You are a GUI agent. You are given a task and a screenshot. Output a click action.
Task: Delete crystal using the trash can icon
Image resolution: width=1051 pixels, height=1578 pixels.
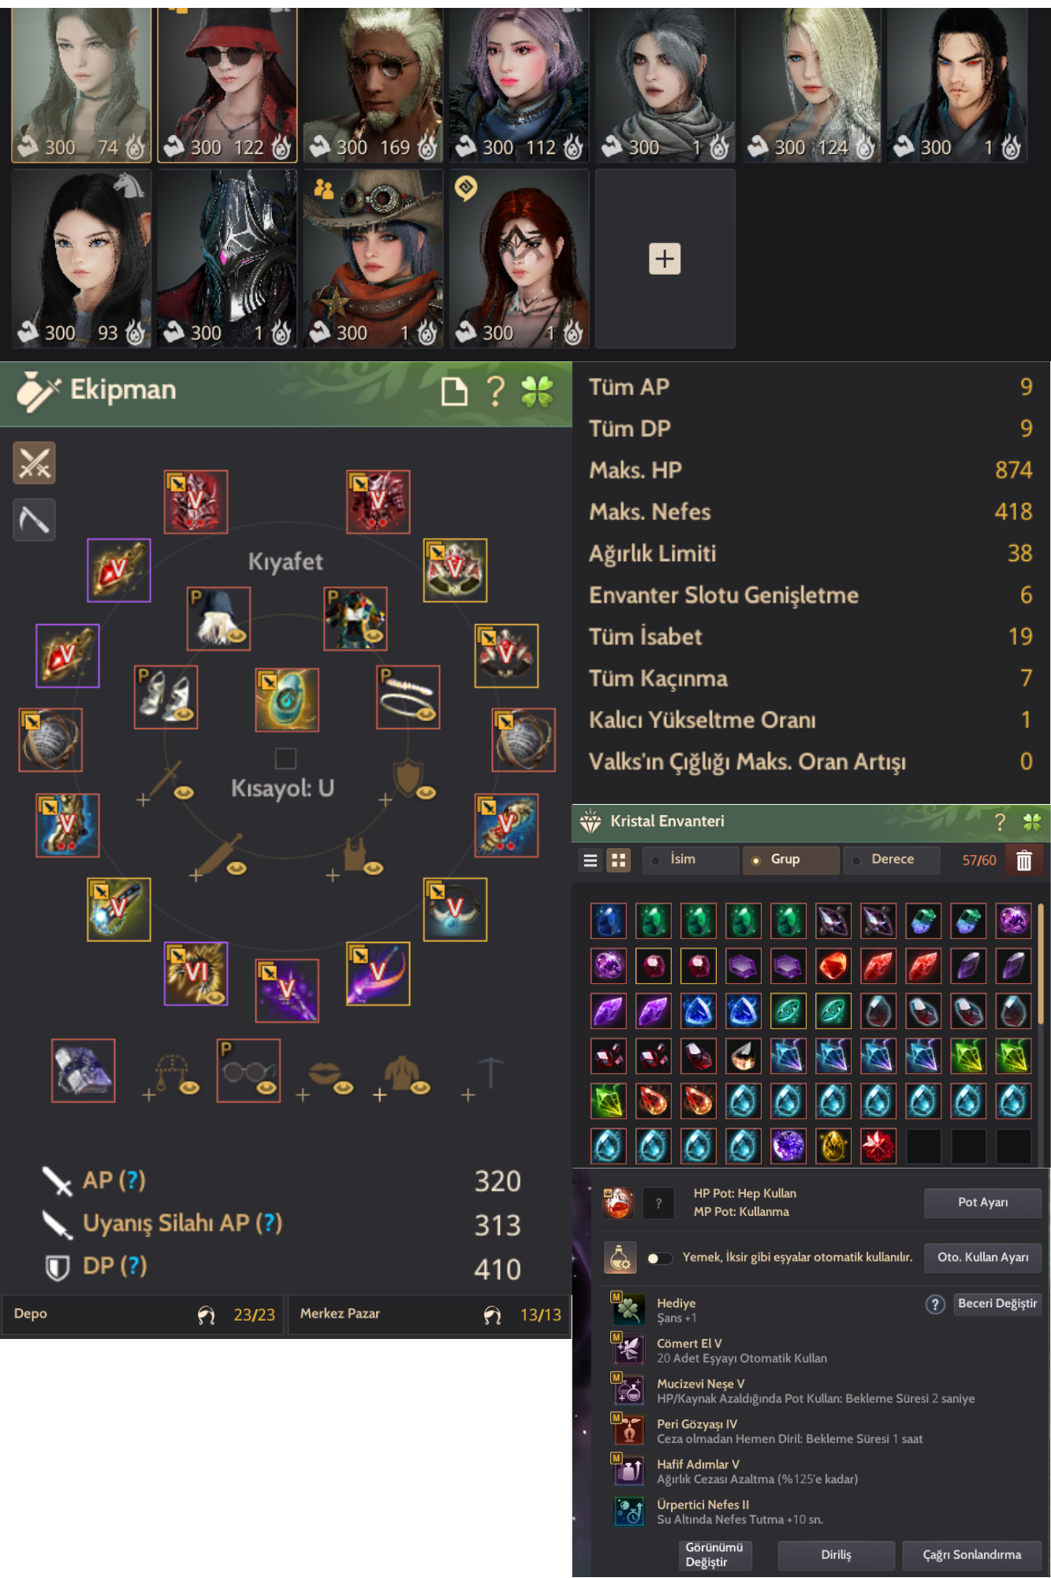pos(1023,860)
